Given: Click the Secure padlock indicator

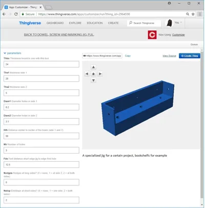Looking at the screenshot, I should coord(28,14).
